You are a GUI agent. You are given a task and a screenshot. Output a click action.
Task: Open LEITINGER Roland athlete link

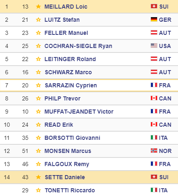(70, 59)
